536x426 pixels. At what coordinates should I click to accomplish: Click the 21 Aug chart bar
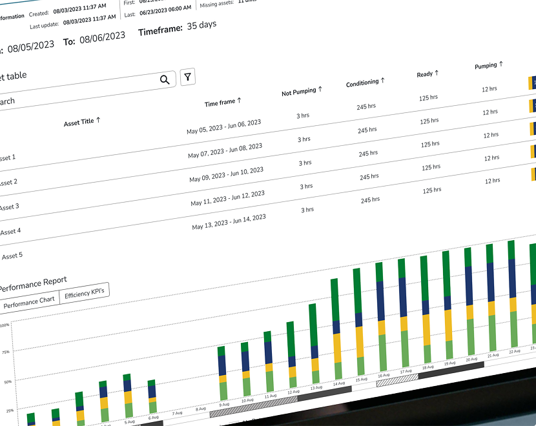(491, 297)
